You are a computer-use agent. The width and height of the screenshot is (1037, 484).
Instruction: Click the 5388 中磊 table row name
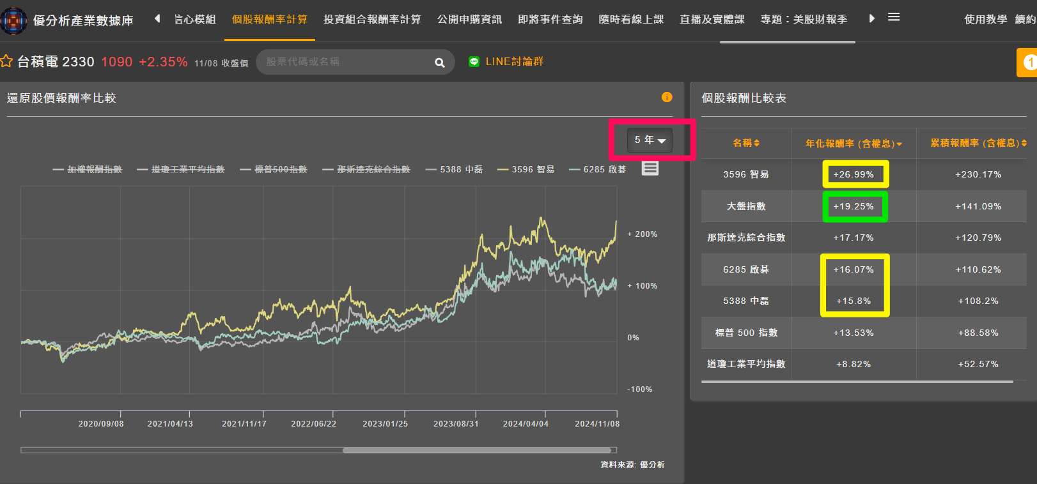tap(746, 301)
